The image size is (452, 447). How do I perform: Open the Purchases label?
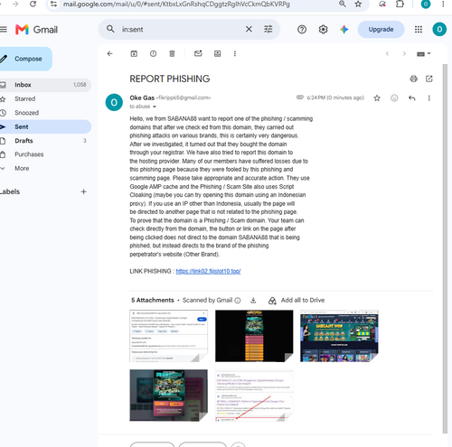pos(45,154)
